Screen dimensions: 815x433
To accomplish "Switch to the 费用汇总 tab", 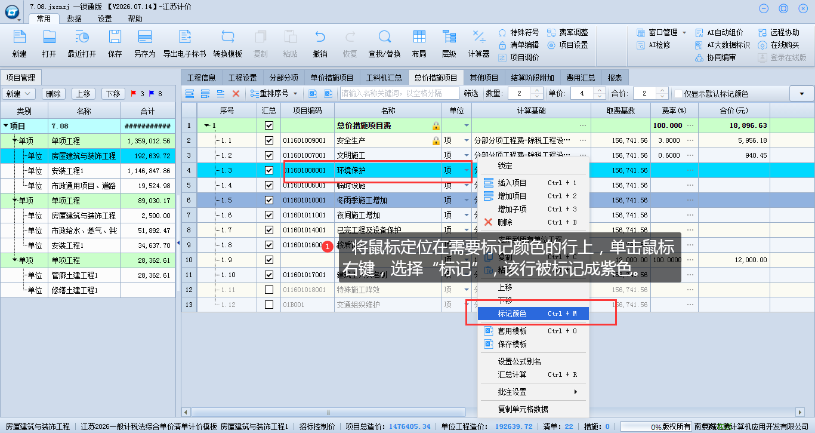I will pos(581,78).
